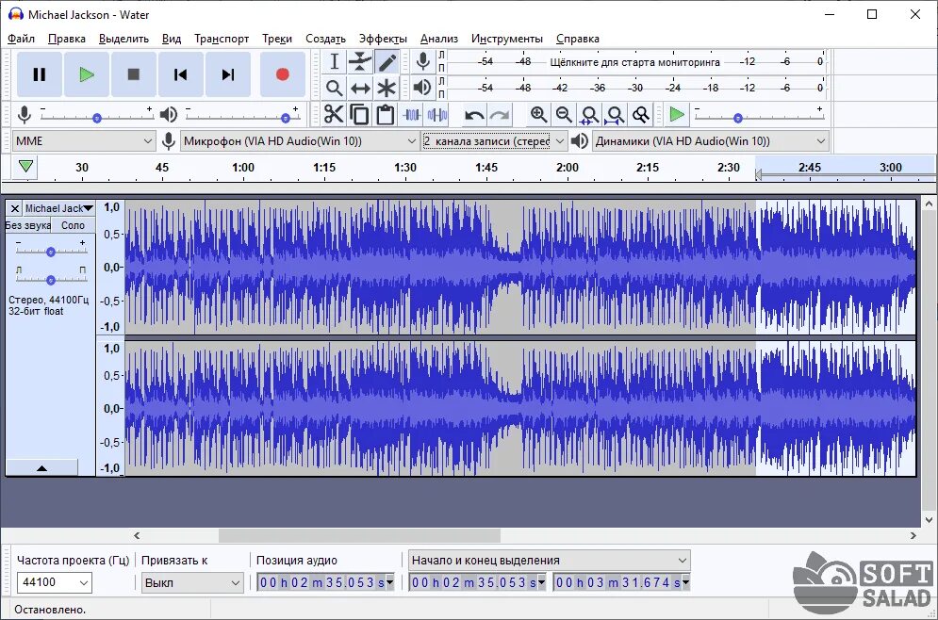Open the MME audio host dropdown
938x620 pixels.
(83, 141)
